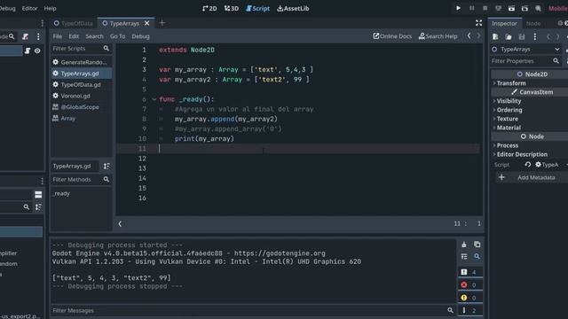The width and height of the screenshot is (568, 319).
Task: Click the Filter Scripts field
Action: (81, 48)
